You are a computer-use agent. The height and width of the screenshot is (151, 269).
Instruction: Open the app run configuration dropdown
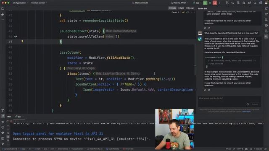(x=197, y=3)
